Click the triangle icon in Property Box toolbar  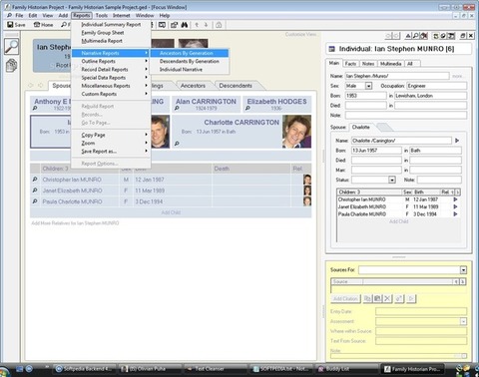point(408,36)
